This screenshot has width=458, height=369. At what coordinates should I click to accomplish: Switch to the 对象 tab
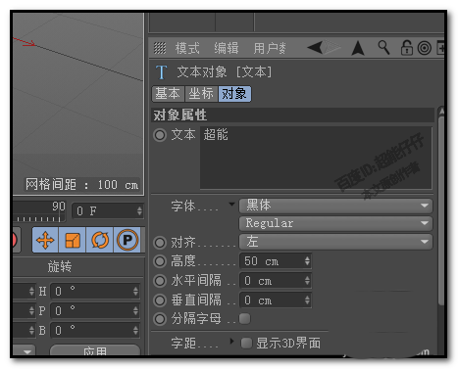pos(234,94)
